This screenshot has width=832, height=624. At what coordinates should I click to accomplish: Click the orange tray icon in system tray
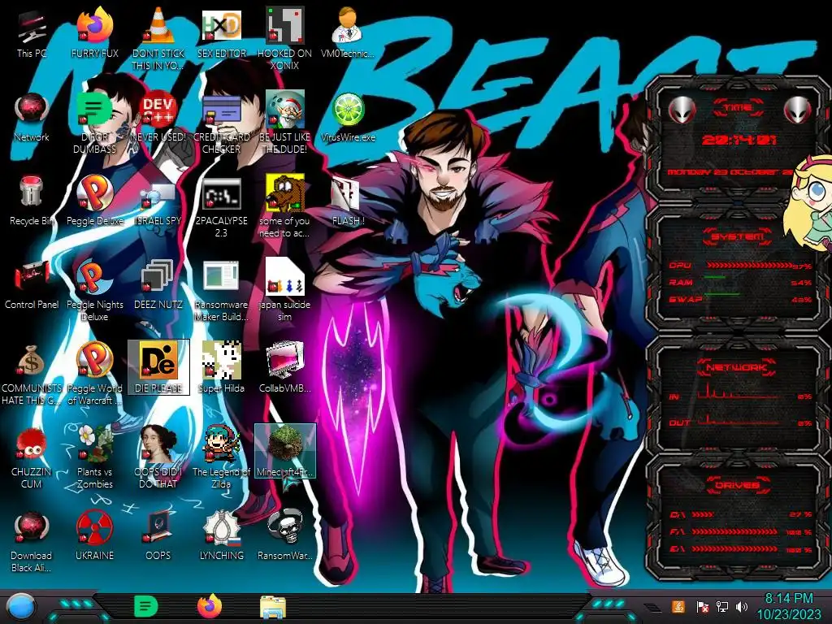pos(678,606)
